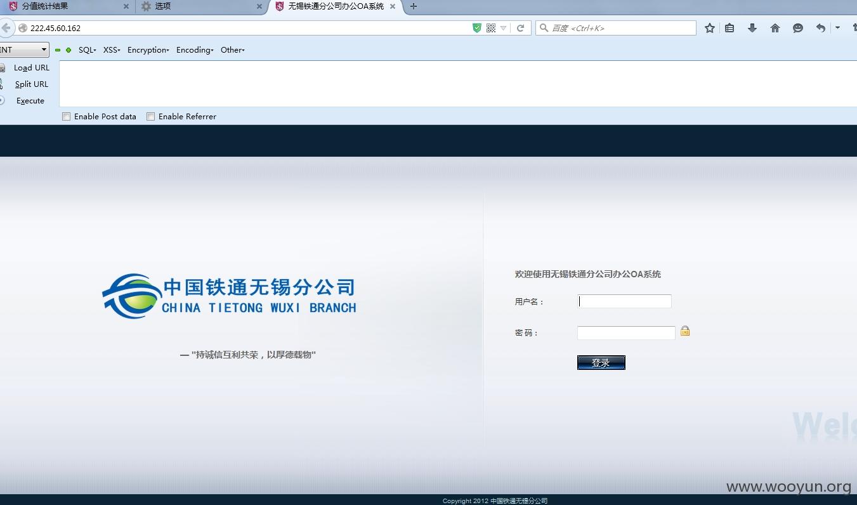This screenshot has height=505, width=857.
Task: Click the undo curved arrow icon
Action: coord(821,28)
